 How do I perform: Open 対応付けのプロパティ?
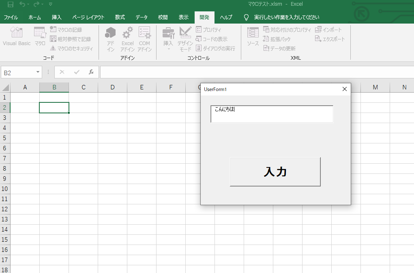[287, 30]
